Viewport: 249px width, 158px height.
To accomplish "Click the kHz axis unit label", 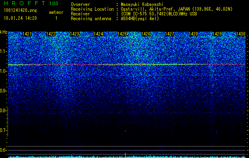I will coord(4,32).
